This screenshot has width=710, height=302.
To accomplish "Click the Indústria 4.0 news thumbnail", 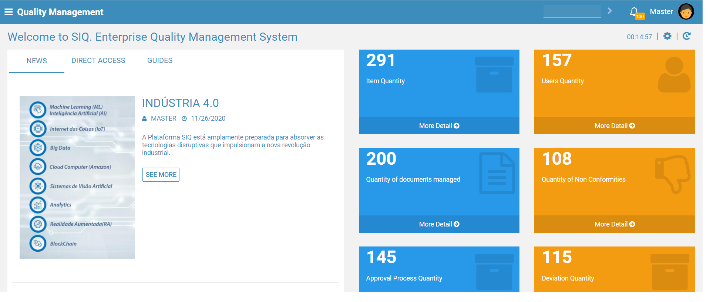I will click(x=77, y=177).
